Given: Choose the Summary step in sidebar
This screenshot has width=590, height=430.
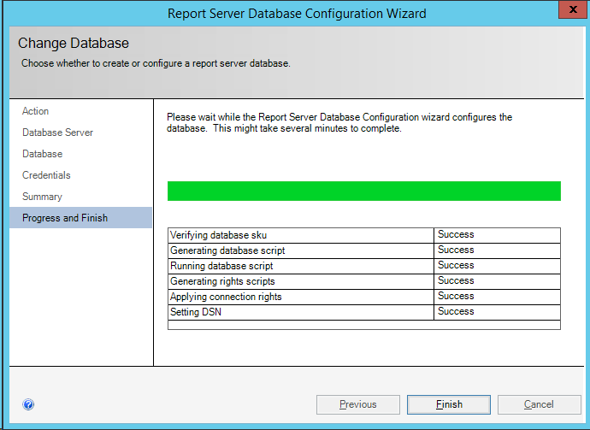Looking at the screenshot, I should 42,197.
